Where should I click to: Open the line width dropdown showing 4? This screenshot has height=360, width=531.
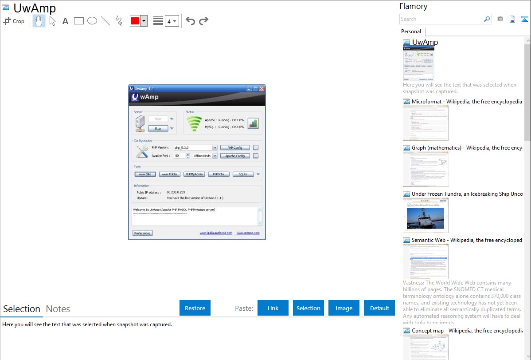172,21
